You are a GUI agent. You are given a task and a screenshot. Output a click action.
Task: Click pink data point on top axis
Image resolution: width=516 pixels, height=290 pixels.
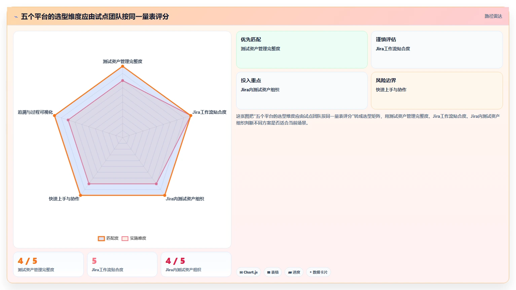[122, 81]
